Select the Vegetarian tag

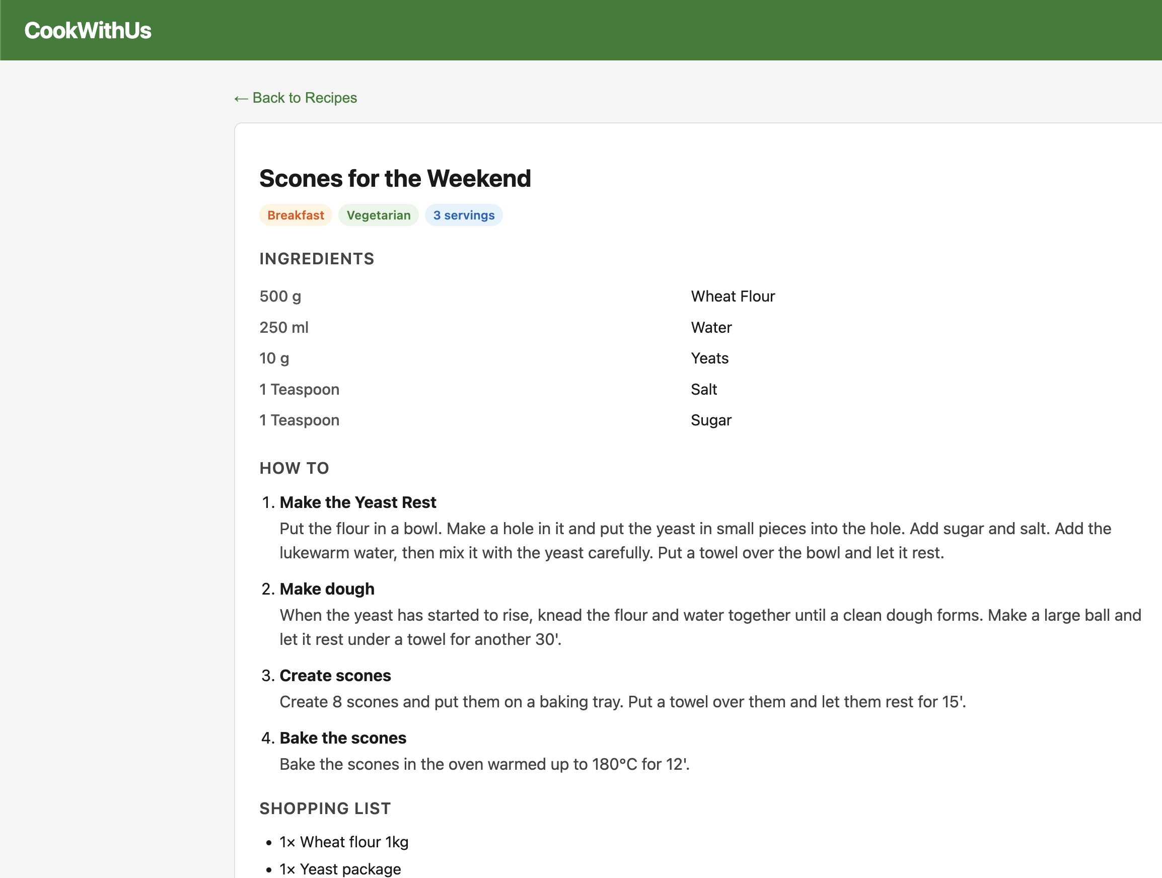378,215
